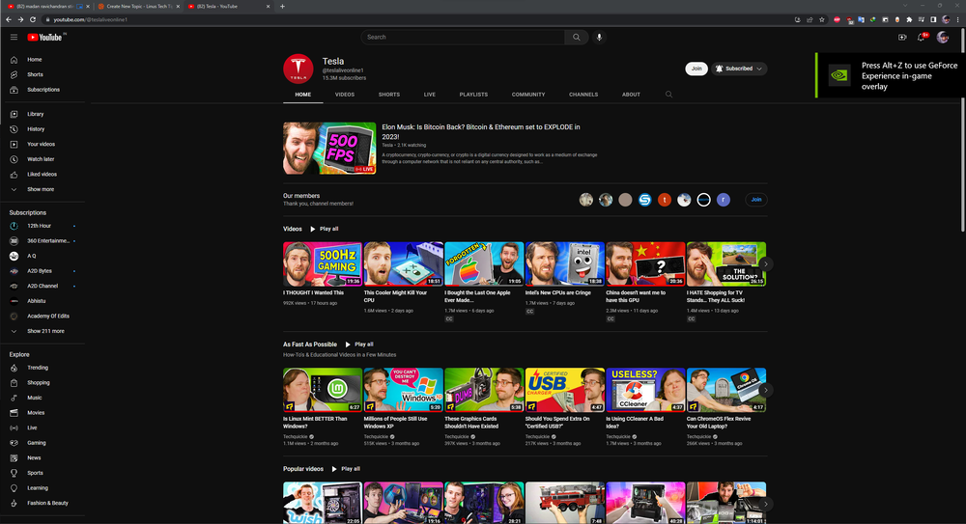This screenshot has height=524, width=966.
Task: Play all in the Videos section
Action: click(324, 229)
